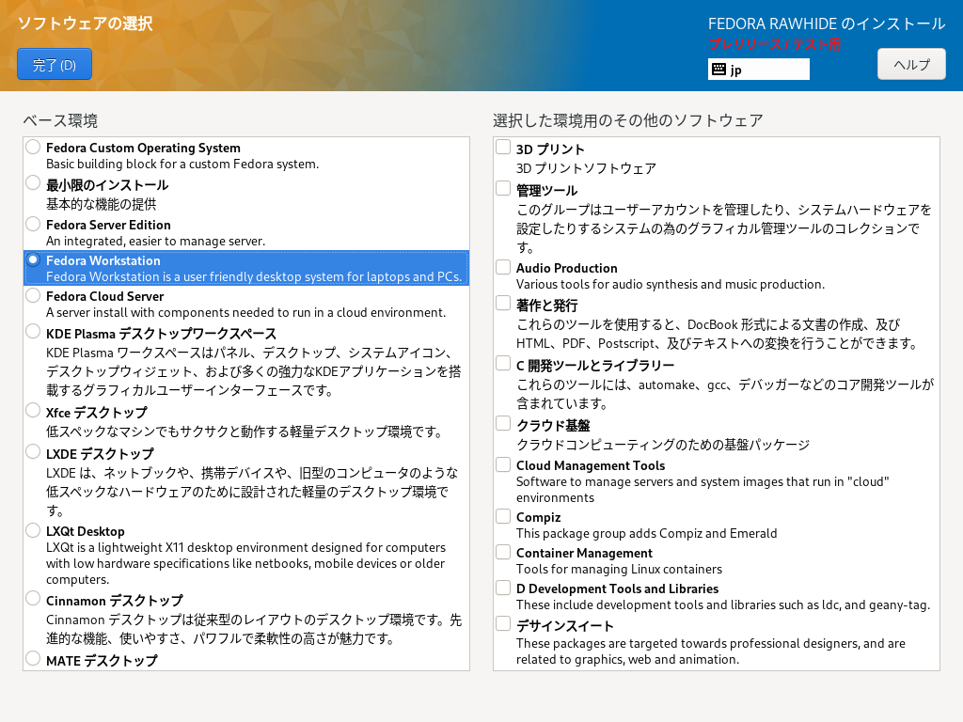Tick the デザインスイート checkbox
The width and height of the screenshot is (963, 722).
pyautogui.click(x=503, y=624)
